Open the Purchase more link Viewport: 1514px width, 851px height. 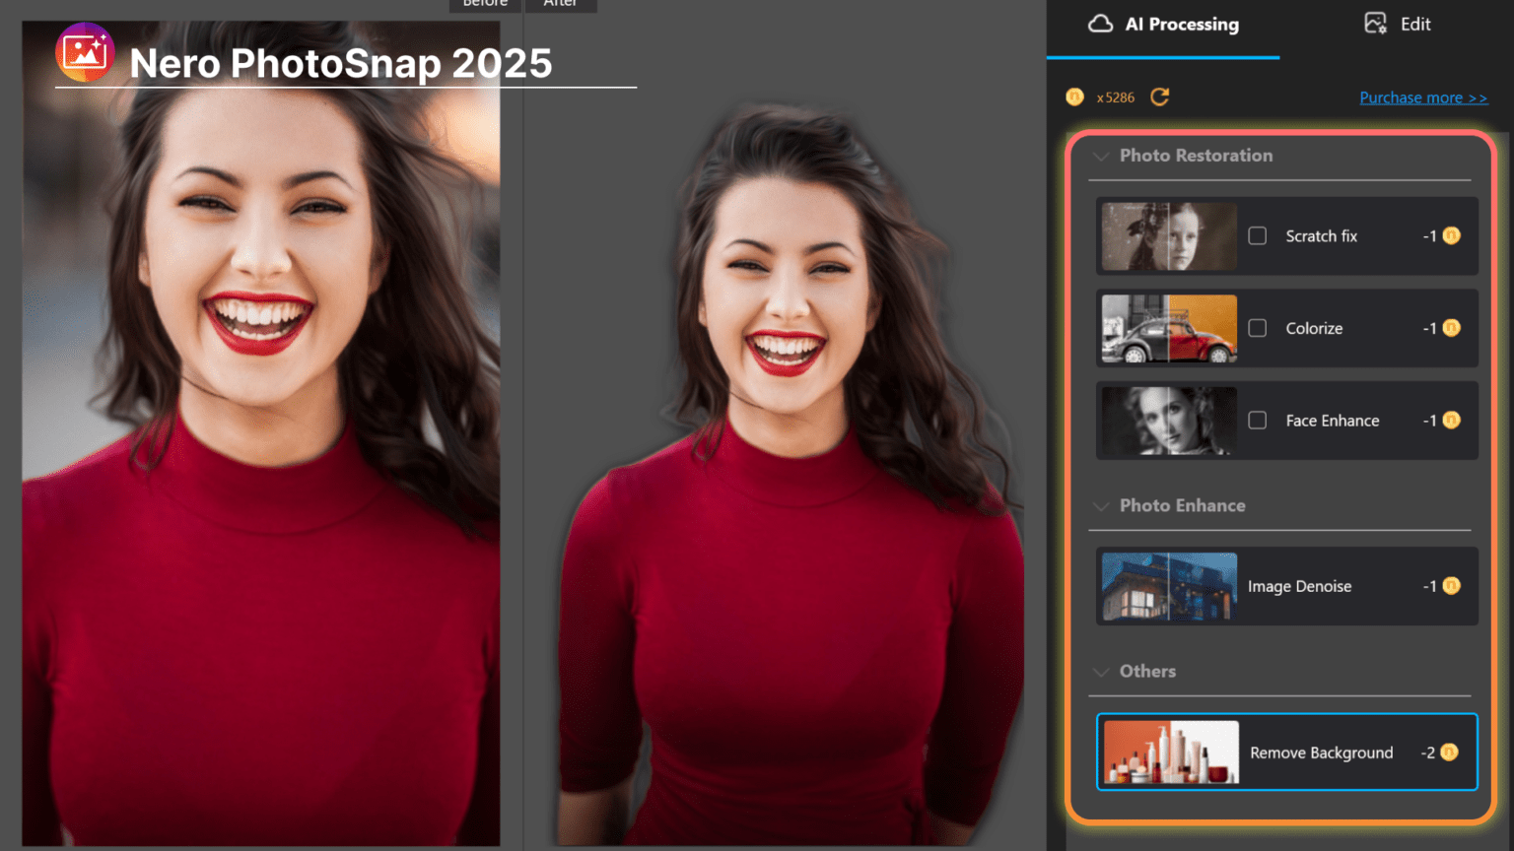(1422, 97)
